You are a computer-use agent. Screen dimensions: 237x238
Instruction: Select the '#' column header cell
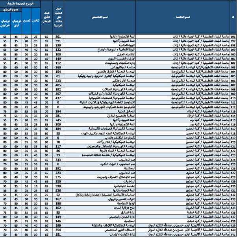coord(233,18)
